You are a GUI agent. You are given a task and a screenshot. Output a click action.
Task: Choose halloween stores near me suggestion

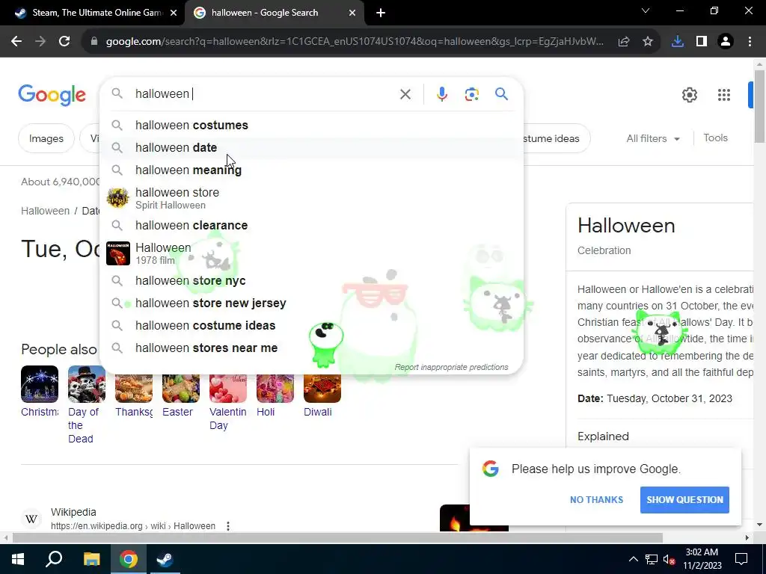point(312,348)
